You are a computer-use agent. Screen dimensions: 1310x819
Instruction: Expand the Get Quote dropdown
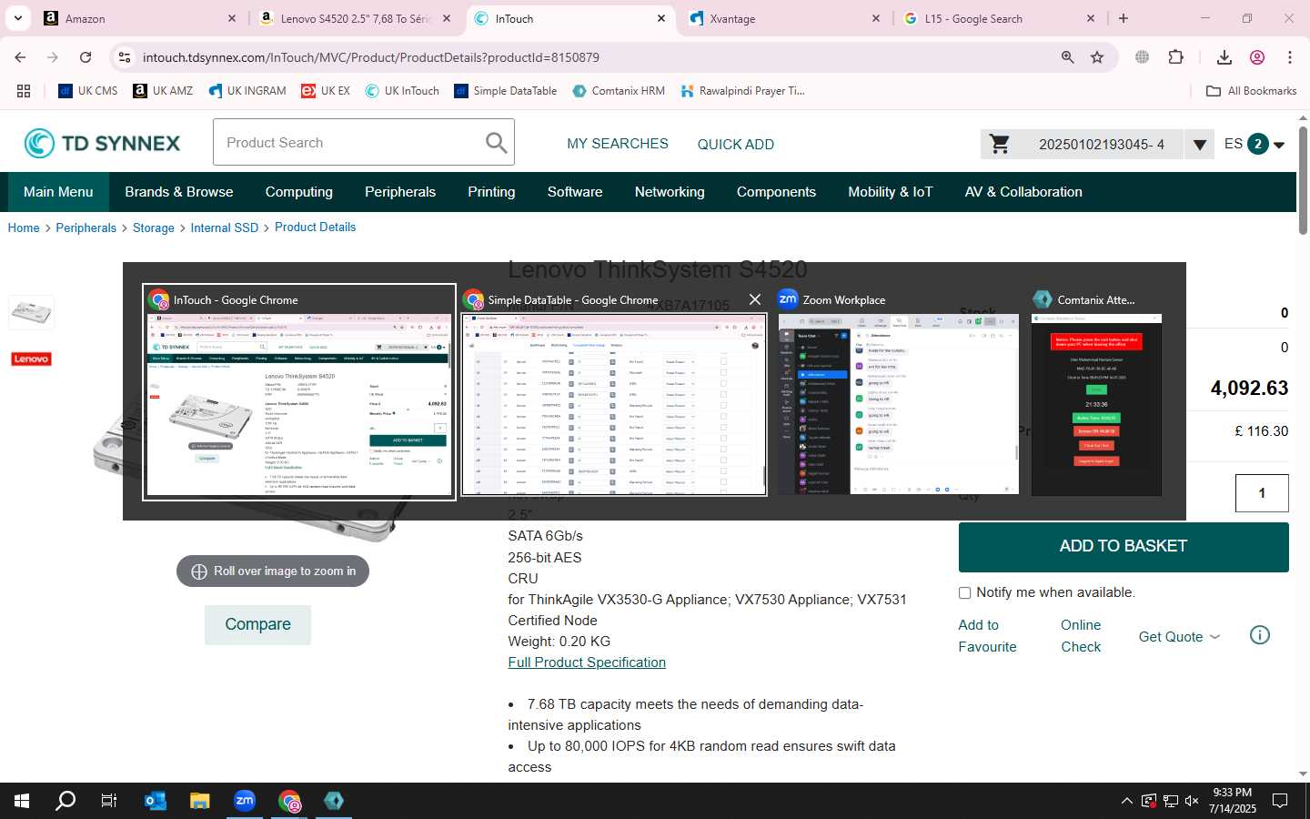pos(1179,636)
